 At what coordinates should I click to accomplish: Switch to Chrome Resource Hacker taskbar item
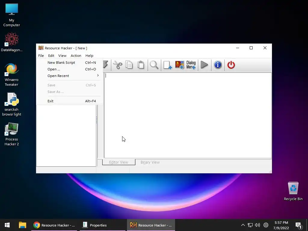point(54,225)
